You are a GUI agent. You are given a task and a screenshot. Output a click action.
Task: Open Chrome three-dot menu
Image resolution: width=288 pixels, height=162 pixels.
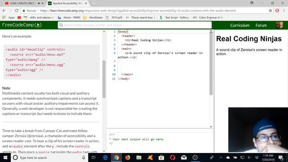pos(284,11)
